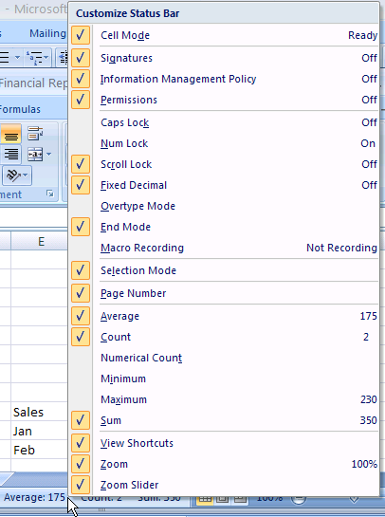Viewport: 385px width, 517px height.
Task: Switch to the Formulas ribbon tab
Action: (x=20, y=109)
